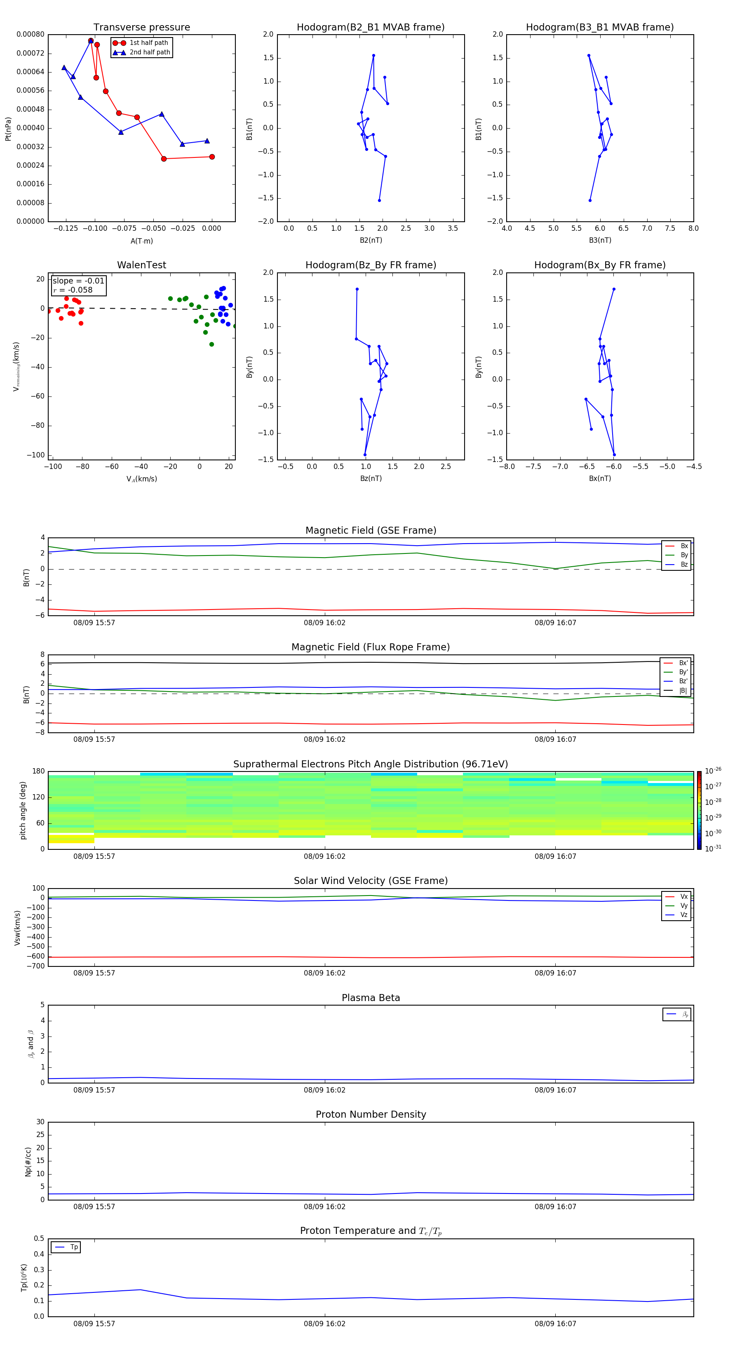Click the 'WalenTest' plot title
Image resolution: width=742 pixels, height=1360 pixels.
pyautogui.click(x=141, y=265)
